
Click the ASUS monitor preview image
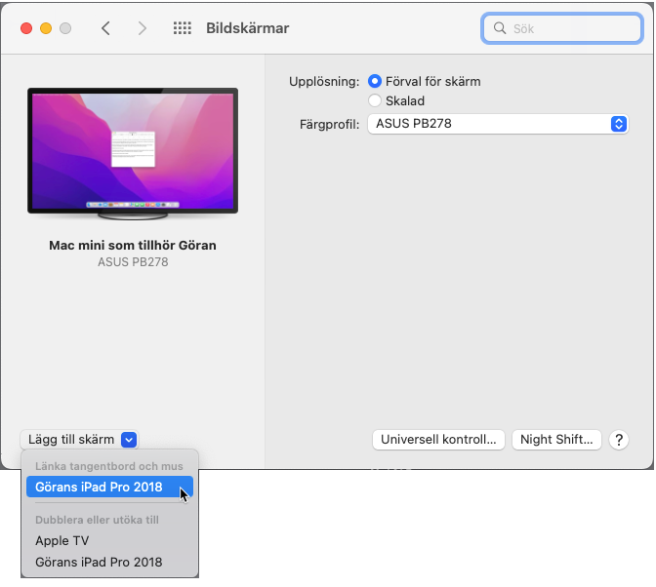132,151
